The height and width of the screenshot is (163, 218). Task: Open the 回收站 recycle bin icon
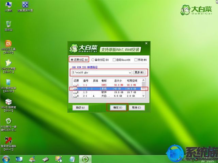9,26
